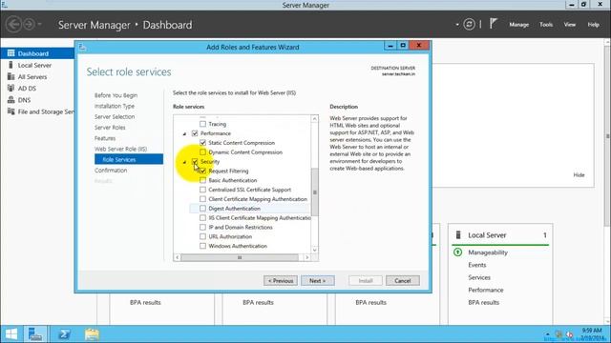This screenshot has width=611, height=343.
Task: Click the role services scroll up arrow
Action: (314, 118)
